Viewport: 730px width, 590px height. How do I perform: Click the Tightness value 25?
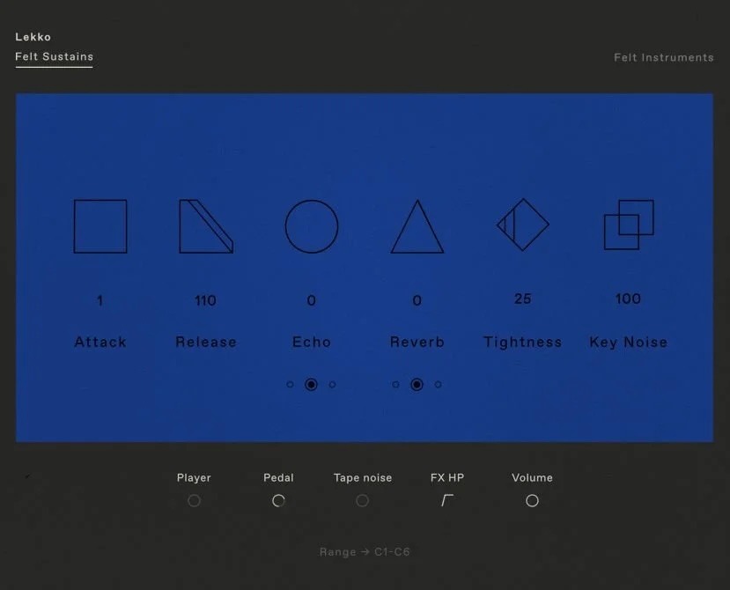point(523,299)
